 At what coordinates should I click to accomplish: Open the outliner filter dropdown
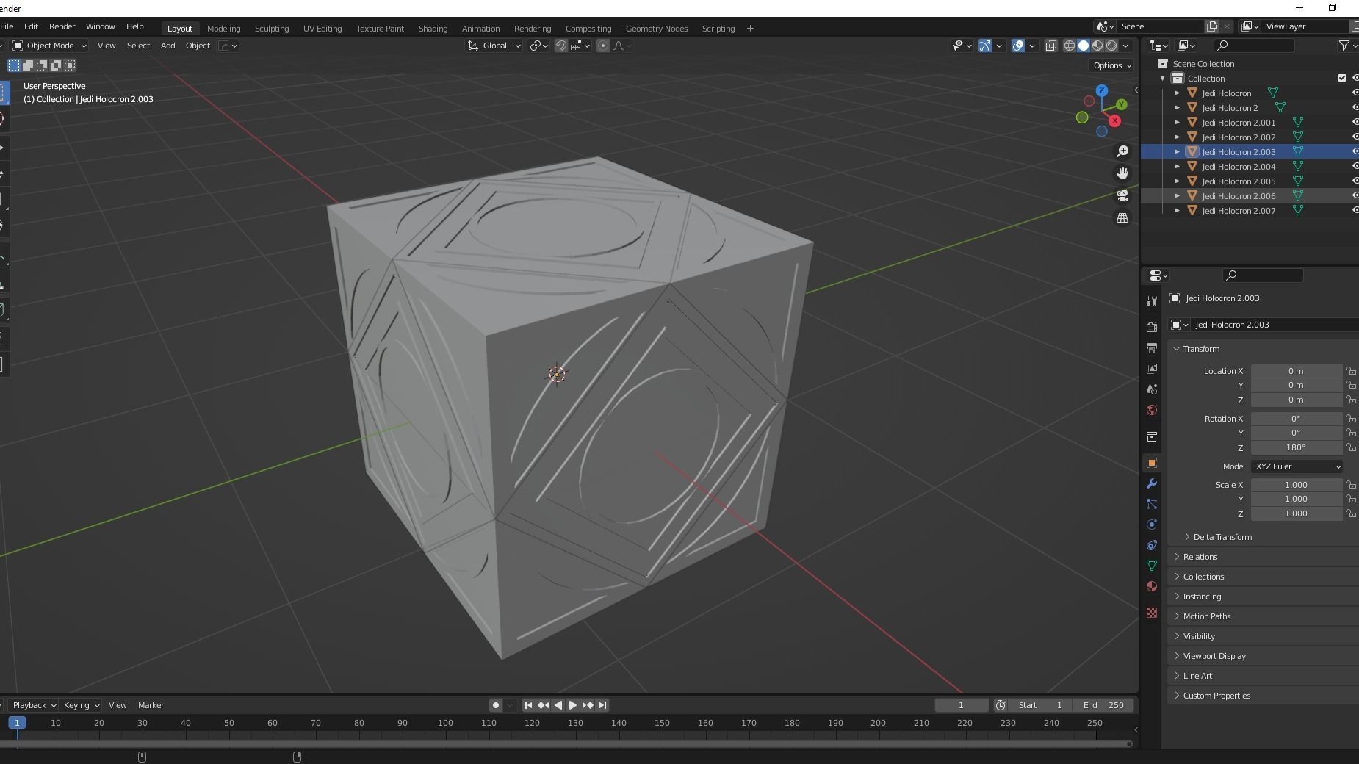click(x=1347, y=46)
